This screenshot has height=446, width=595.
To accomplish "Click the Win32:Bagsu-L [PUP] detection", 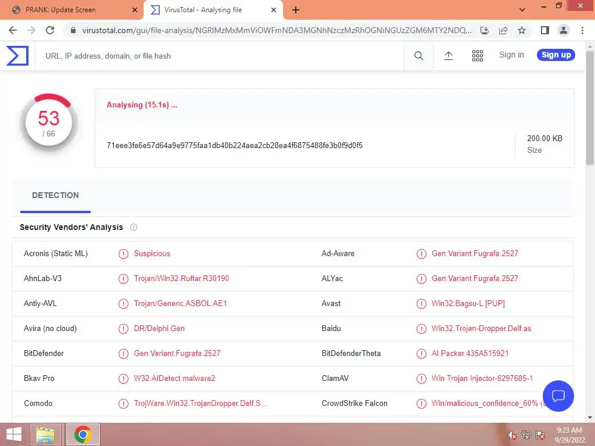I will (x=468, y=304).
